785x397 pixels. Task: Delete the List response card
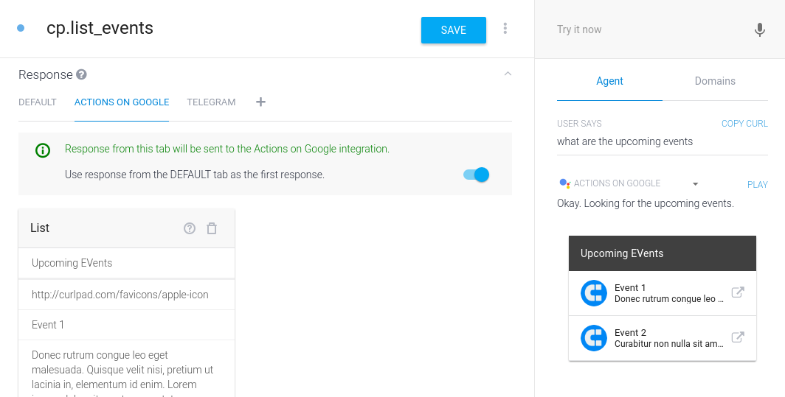(x=212, y=228)
